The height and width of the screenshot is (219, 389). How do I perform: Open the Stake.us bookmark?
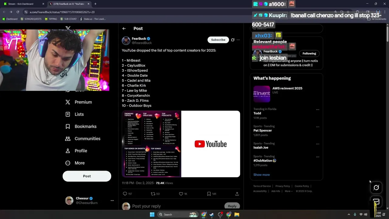[92, 19]
